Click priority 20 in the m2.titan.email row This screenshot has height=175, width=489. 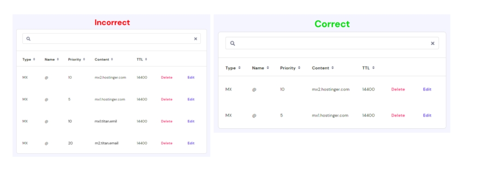(70, 143)
